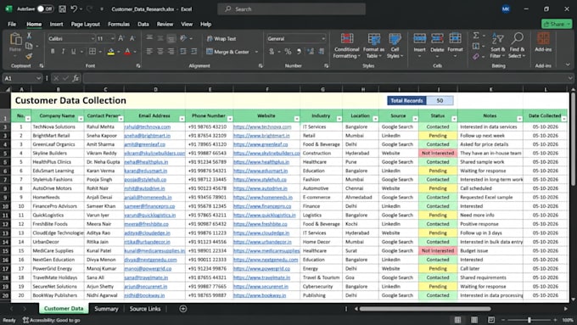The width and height of the screenshot is (577, 325).
Task: Open the File menu
Action: pyautogui.click(x=12, y=24)
